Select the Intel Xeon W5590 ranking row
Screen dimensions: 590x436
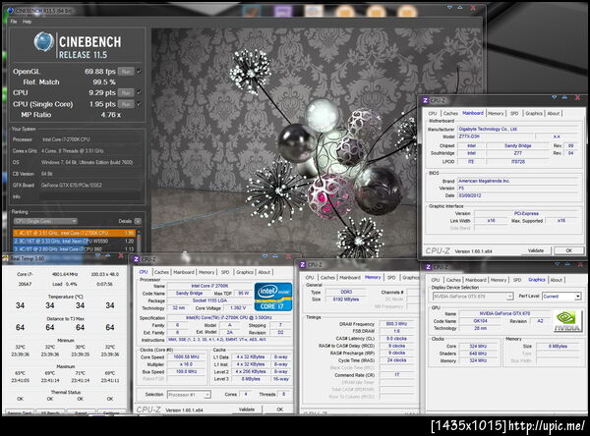pos(75,241)
